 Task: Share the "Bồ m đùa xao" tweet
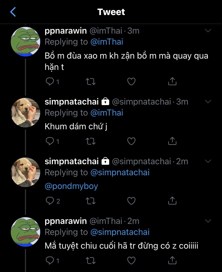click(172, 81)
